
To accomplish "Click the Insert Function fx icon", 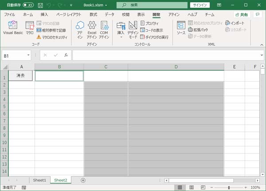I will (x=66, y=55).
